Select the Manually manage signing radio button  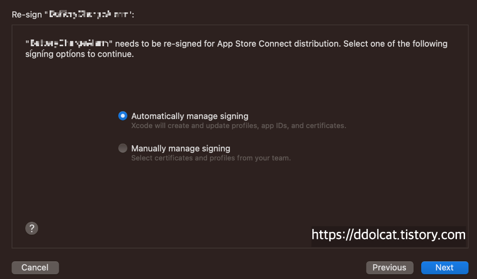(x=123, y=148)
